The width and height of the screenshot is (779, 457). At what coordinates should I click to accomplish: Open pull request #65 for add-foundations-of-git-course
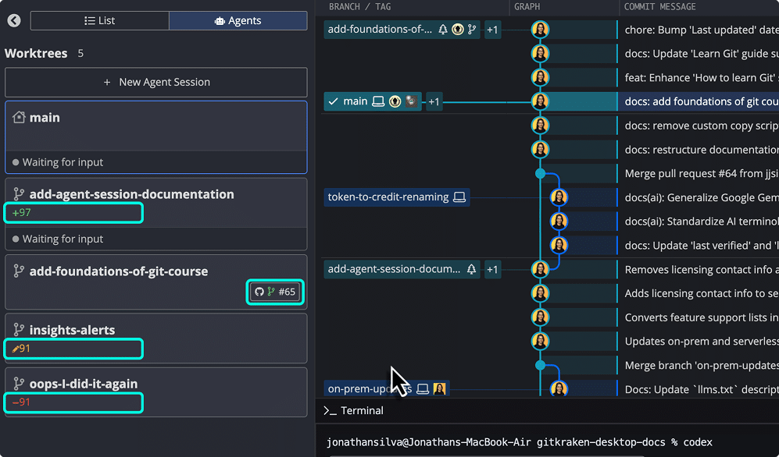point(274,292)
